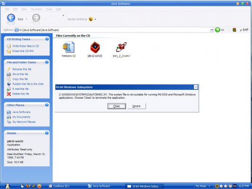Click Write these files to CD link

click(25, 46)
